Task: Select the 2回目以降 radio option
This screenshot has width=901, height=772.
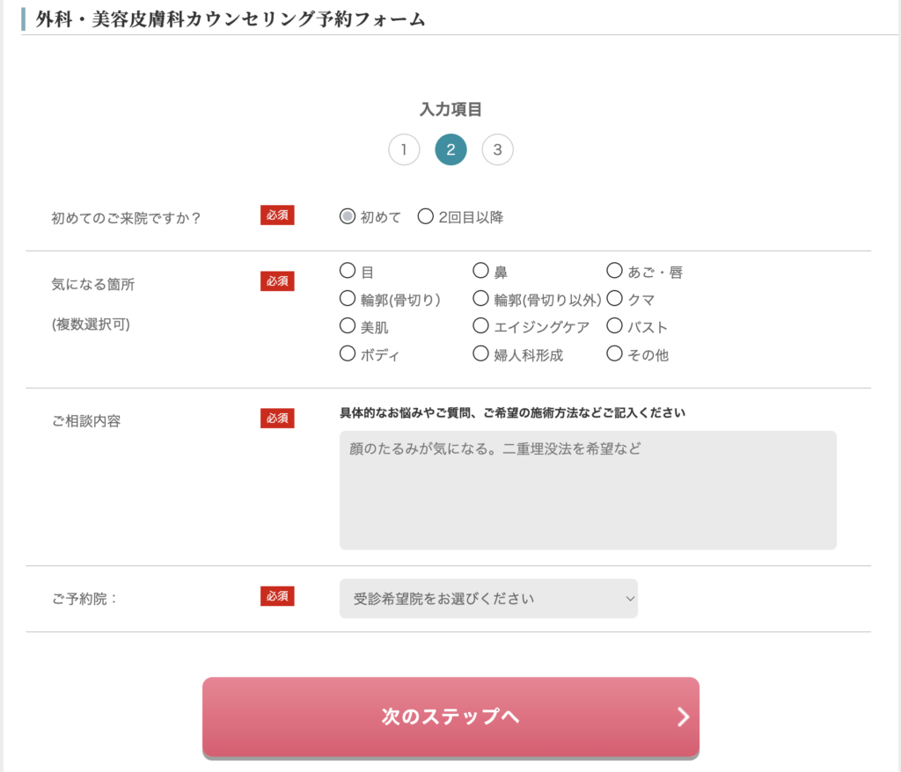Action: point(426,216)
